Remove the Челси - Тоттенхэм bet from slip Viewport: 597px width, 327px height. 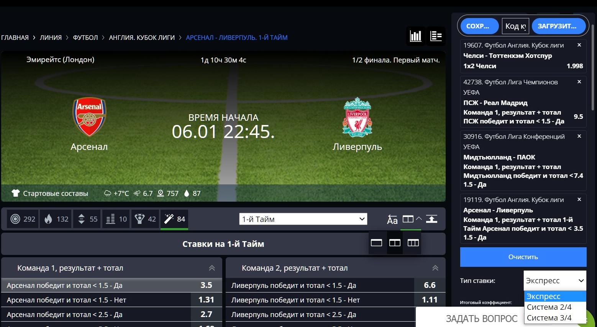click(579, 45)
